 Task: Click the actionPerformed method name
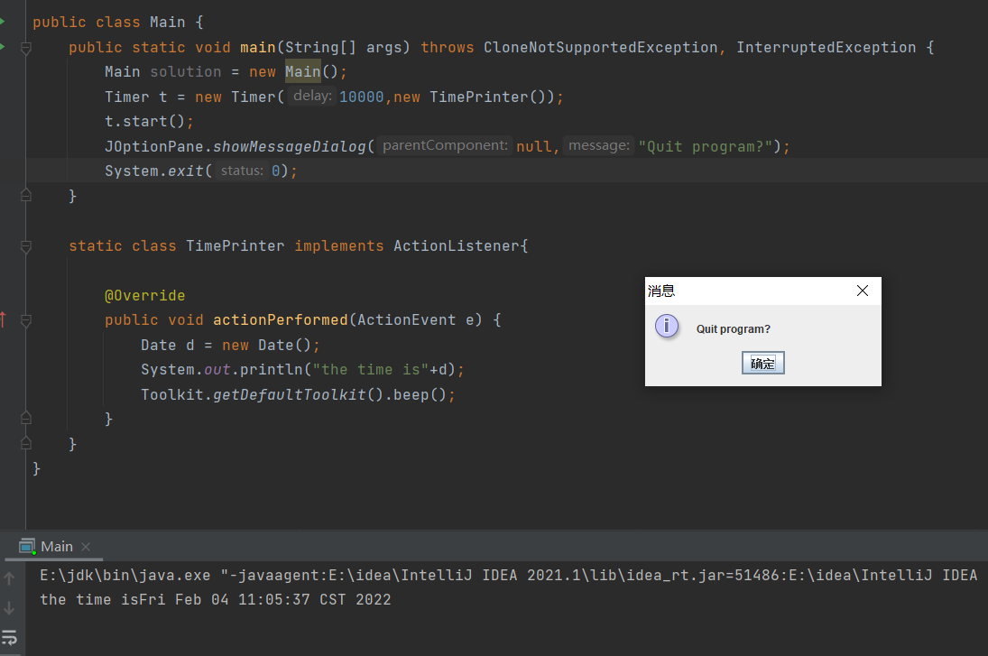(281, 320)
